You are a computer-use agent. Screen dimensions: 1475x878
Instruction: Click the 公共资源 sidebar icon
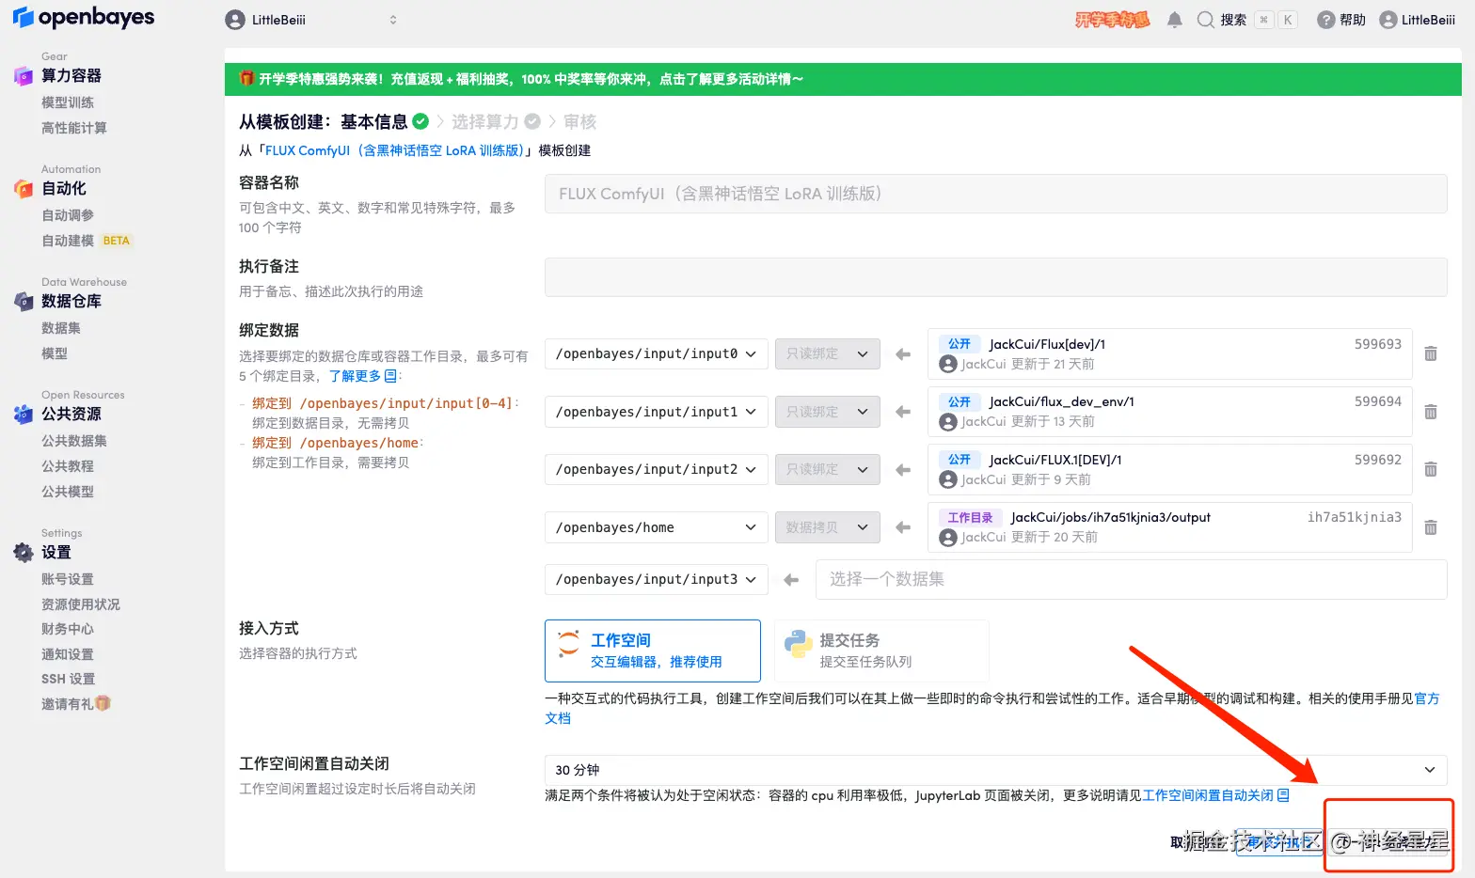(24, 415)
